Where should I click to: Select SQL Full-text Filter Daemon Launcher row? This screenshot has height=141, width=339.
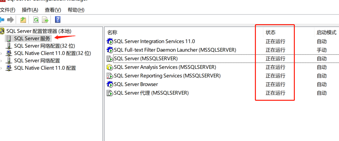(x=175, y=50)
